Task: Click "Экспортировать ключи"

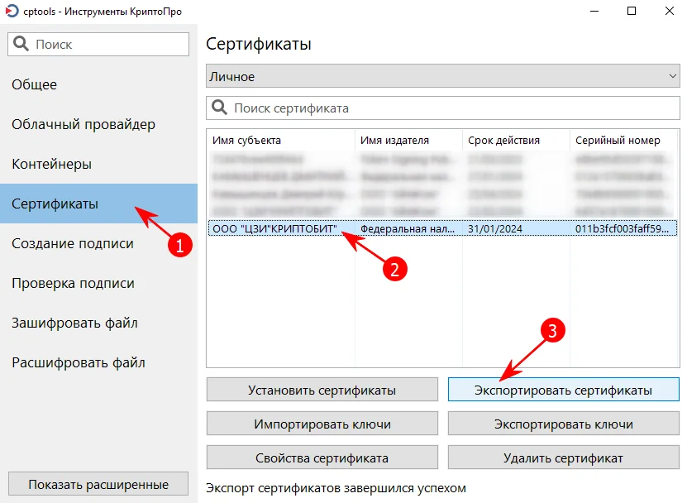Action: click(x=564, y=423)
